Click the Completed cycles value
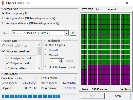The image size is (133, 100). point(35,78)
